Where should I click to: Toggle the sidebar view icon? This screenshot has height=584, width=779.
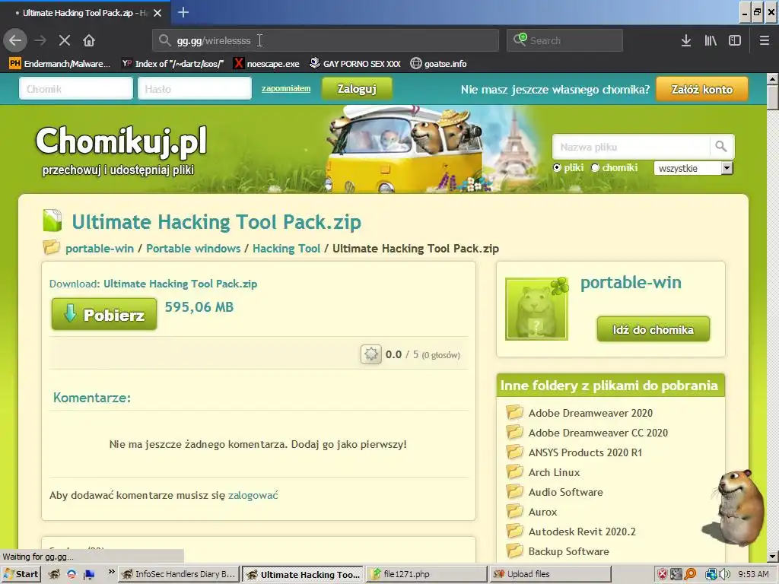(x=735, y=40)
